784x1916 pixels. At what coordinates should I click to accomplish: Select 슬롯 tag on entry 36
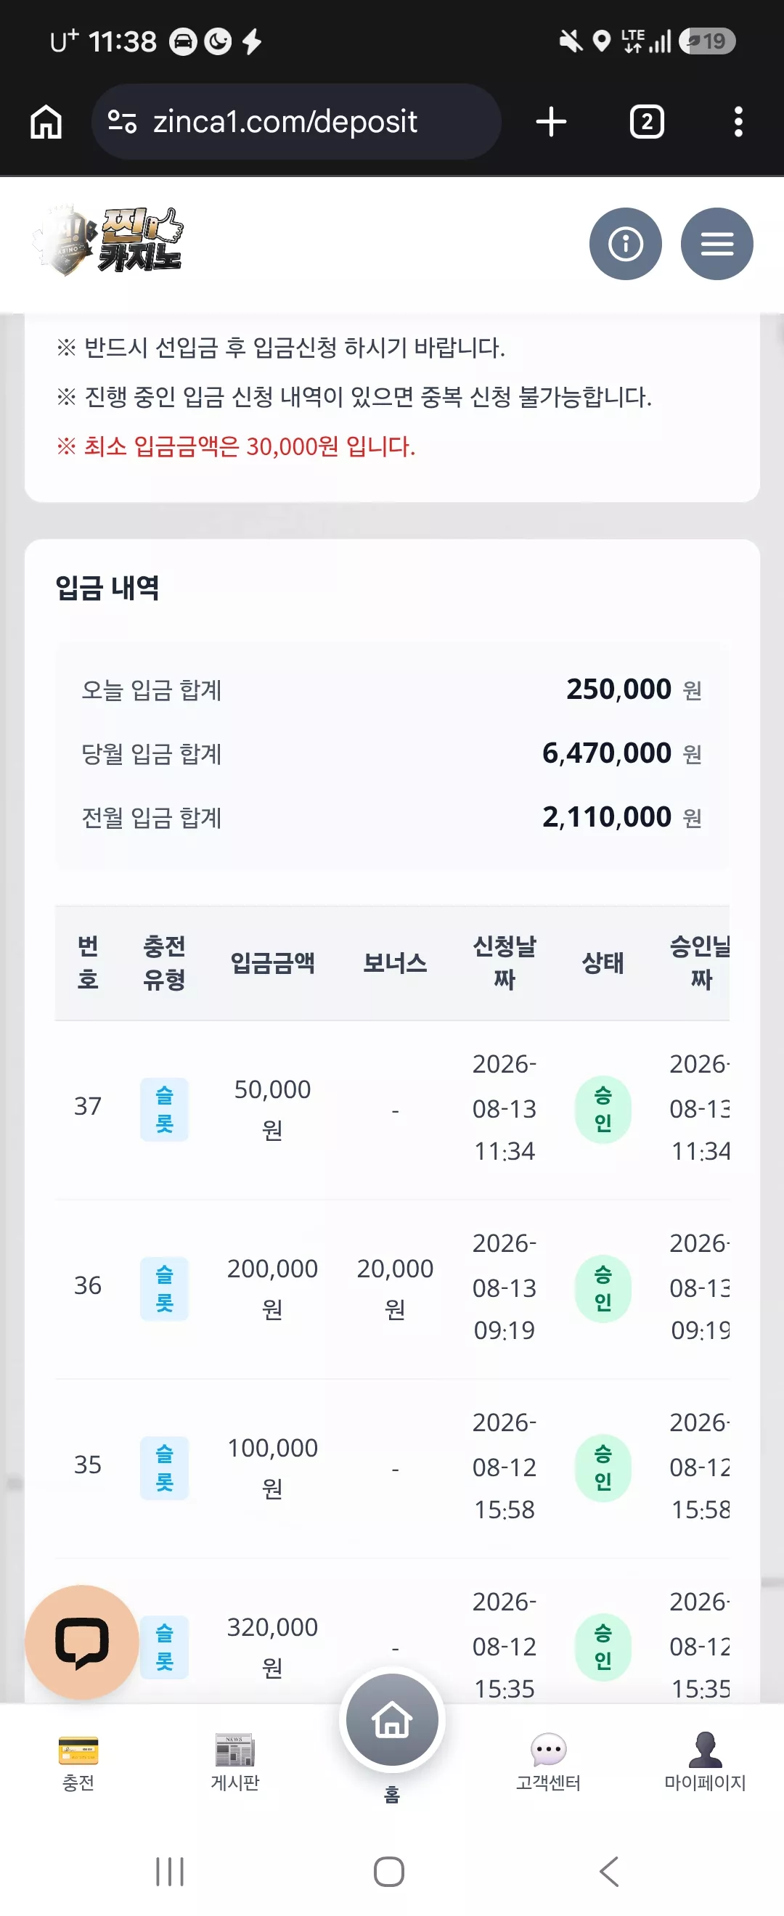164,1288
